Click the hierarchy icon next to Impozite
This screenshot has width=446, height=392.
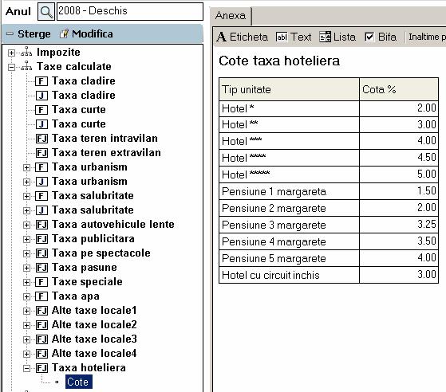tap(26, 52)
